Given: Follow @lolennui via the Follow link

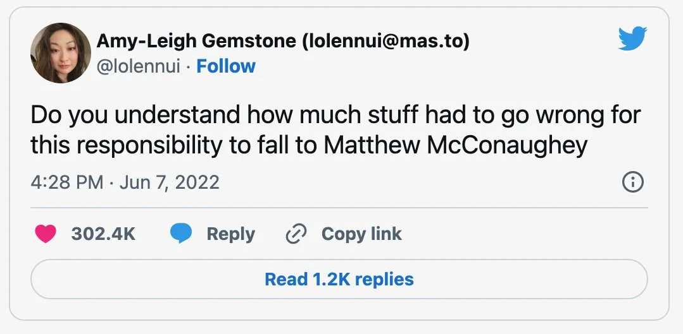Looking at the screenshot, I should 226,66.
